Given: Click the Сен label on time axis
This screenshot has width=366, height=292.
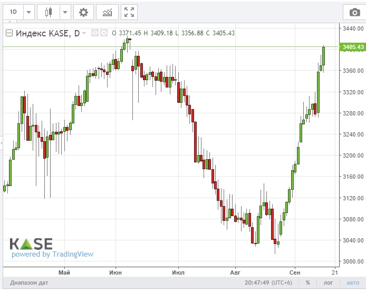Looking at the screenshot, I should click(295, 272).
